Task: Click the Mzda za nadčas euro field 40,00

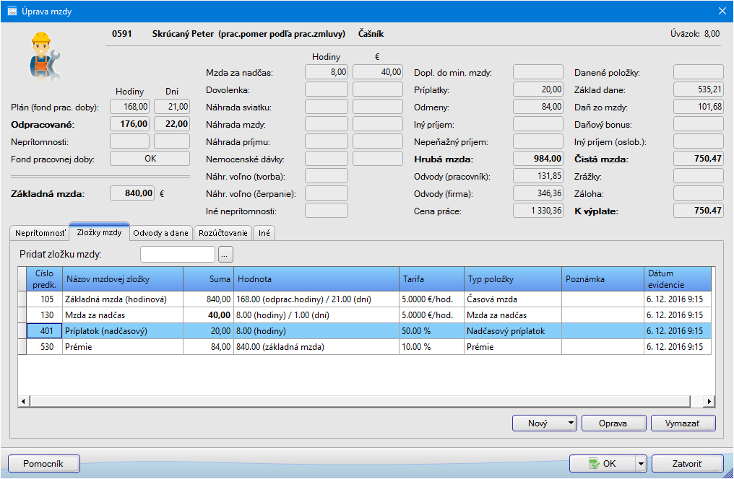Action: click(377, 72)
